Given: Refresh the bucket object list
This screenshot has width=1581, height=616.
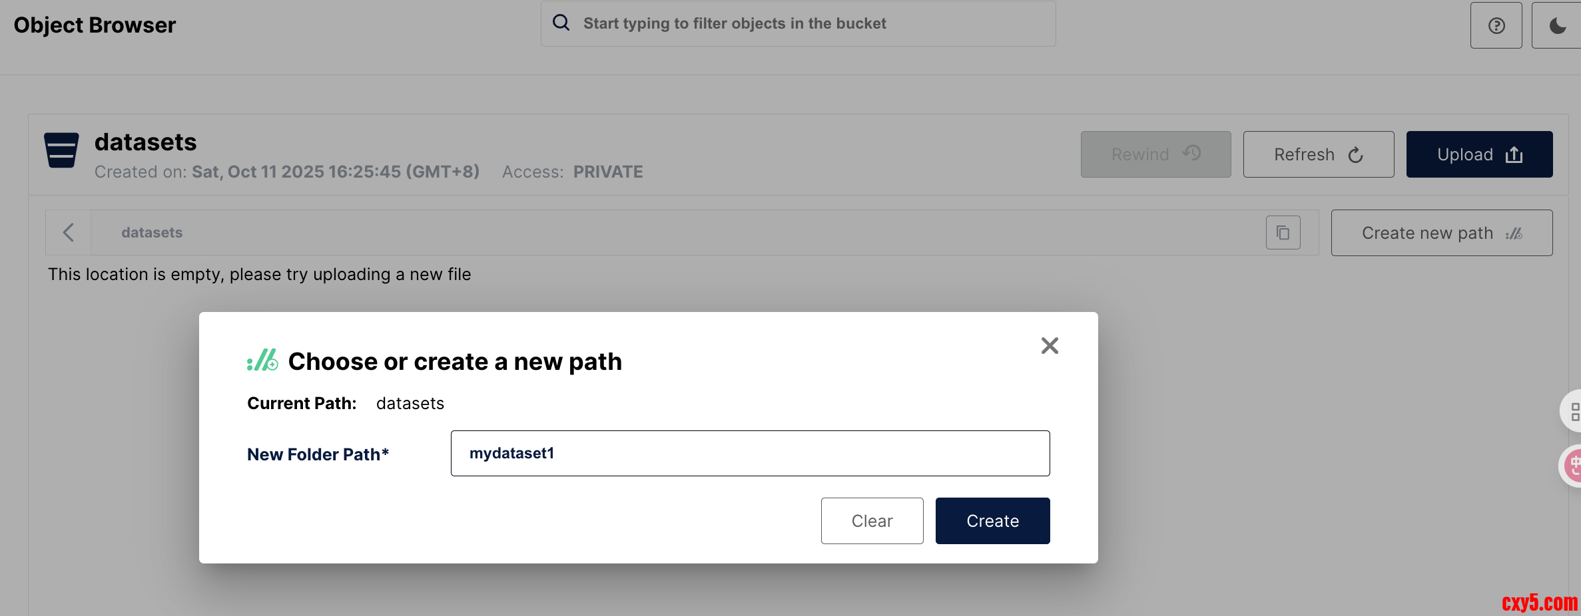Looking at the screenshot, I should [x=1318, y=154].
